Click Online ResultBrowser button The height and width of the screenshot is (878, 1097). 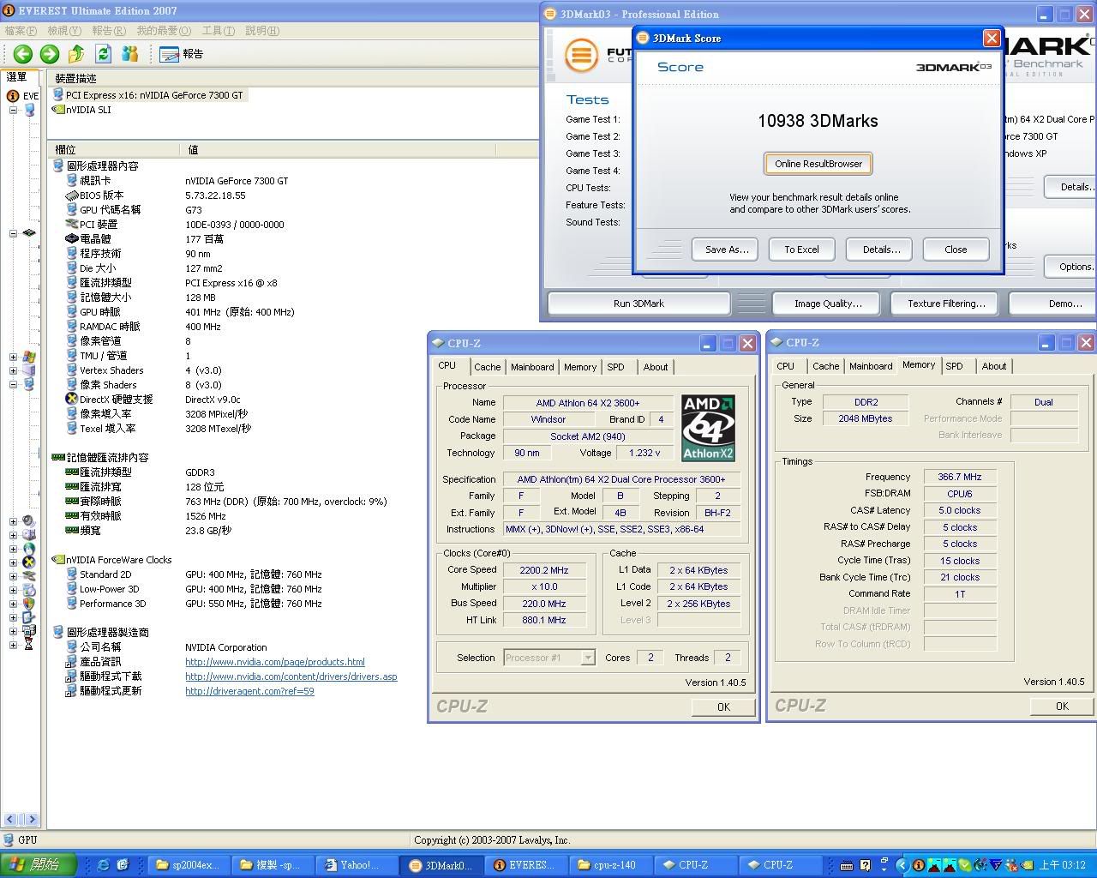point(818,164)
